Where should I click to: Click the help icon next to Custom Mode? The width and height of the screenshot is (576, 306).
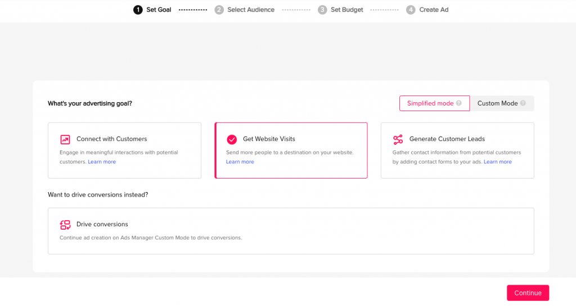(523, 103)
